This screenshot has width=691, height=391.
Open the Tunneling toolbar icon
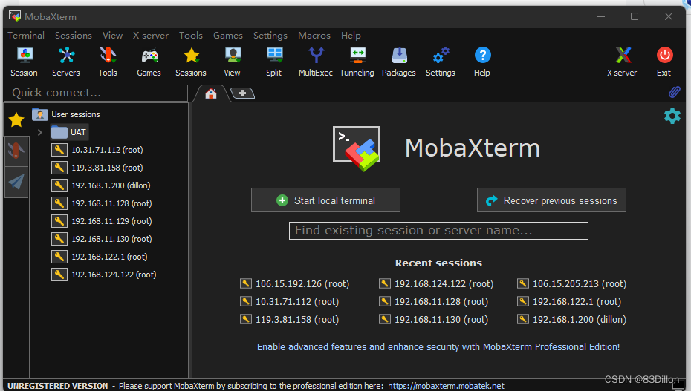[357, 62]
